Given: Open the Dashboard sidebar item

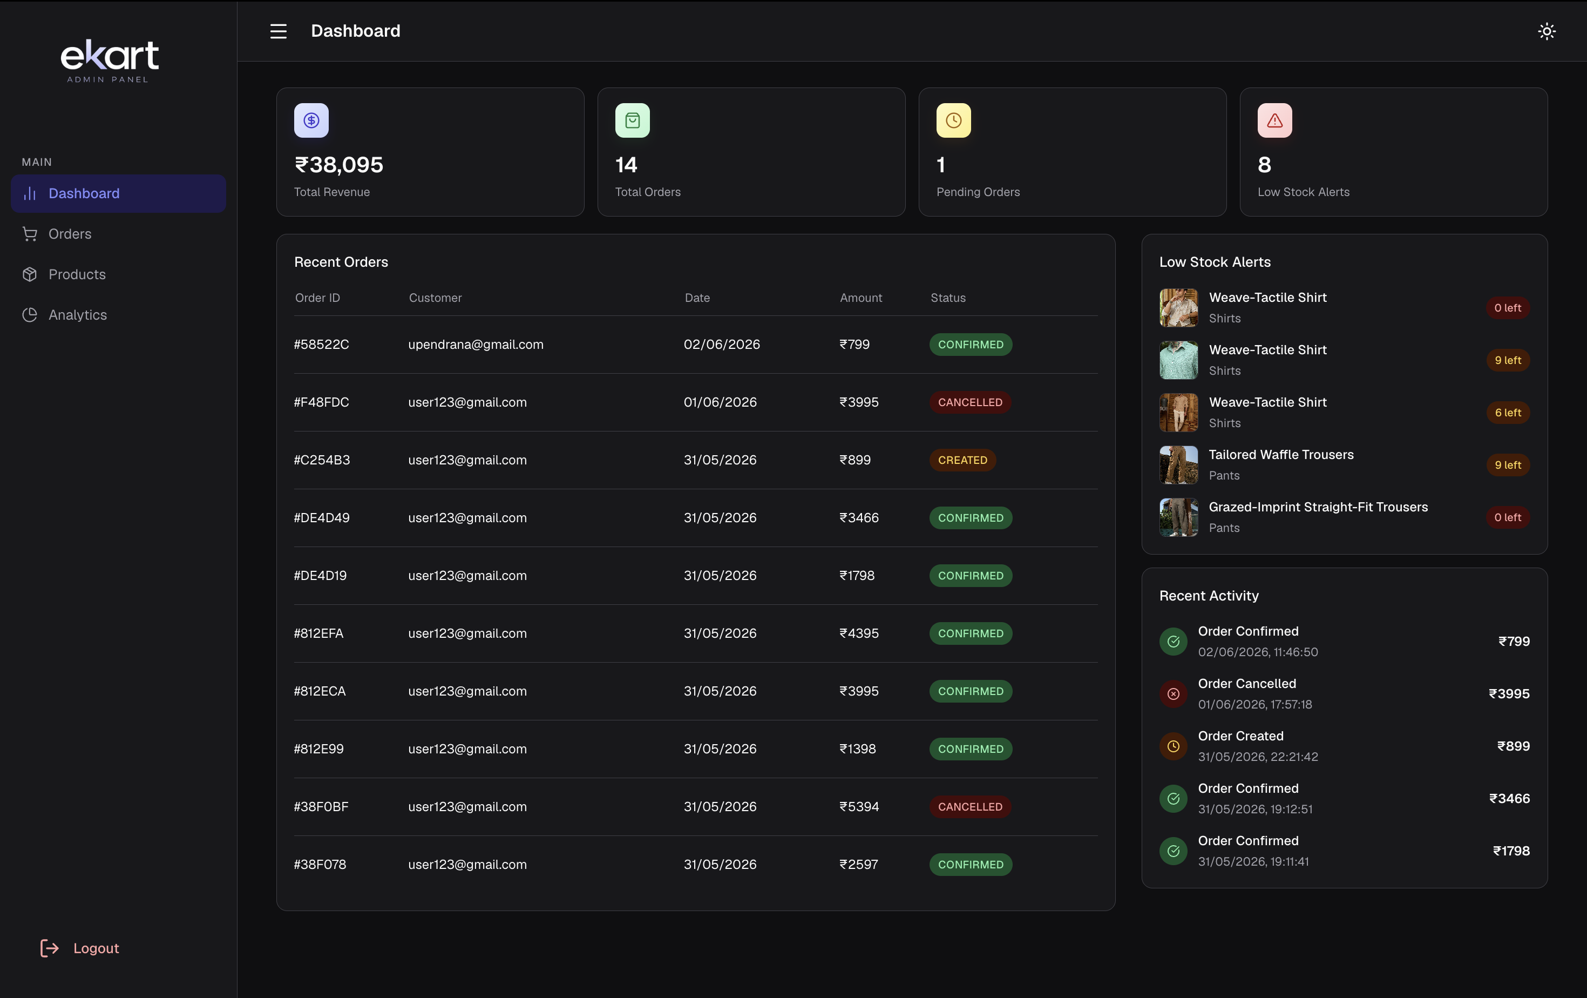Looking at the screenshot, I should point(119,193).
